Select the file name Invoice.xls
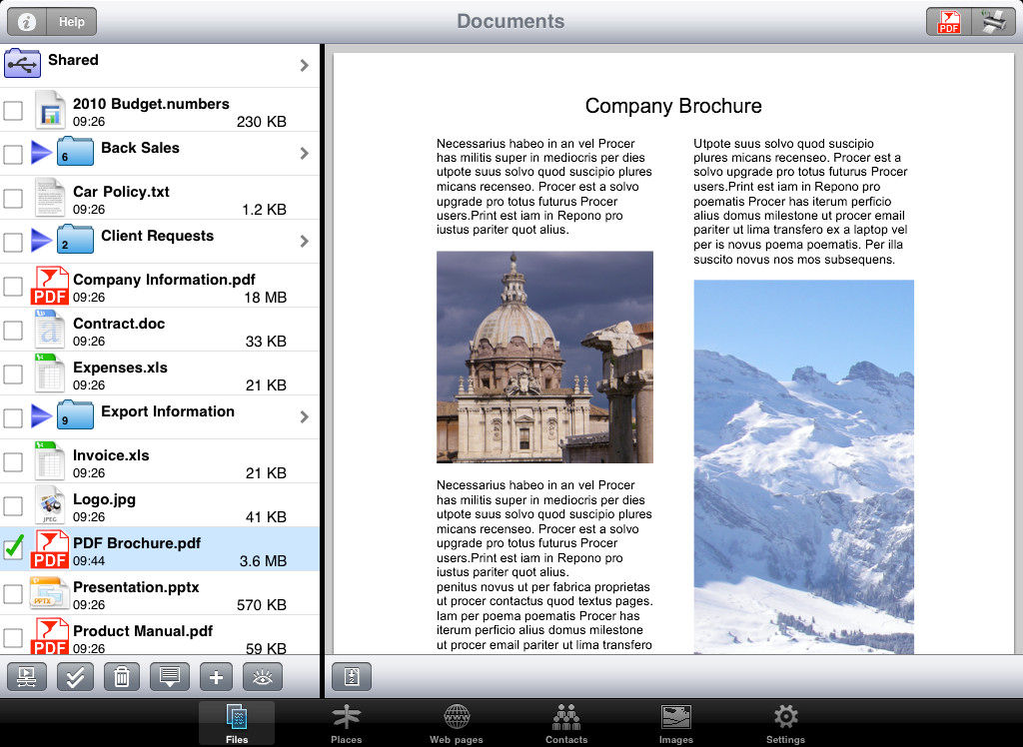1023x747 pixels. 111,455
